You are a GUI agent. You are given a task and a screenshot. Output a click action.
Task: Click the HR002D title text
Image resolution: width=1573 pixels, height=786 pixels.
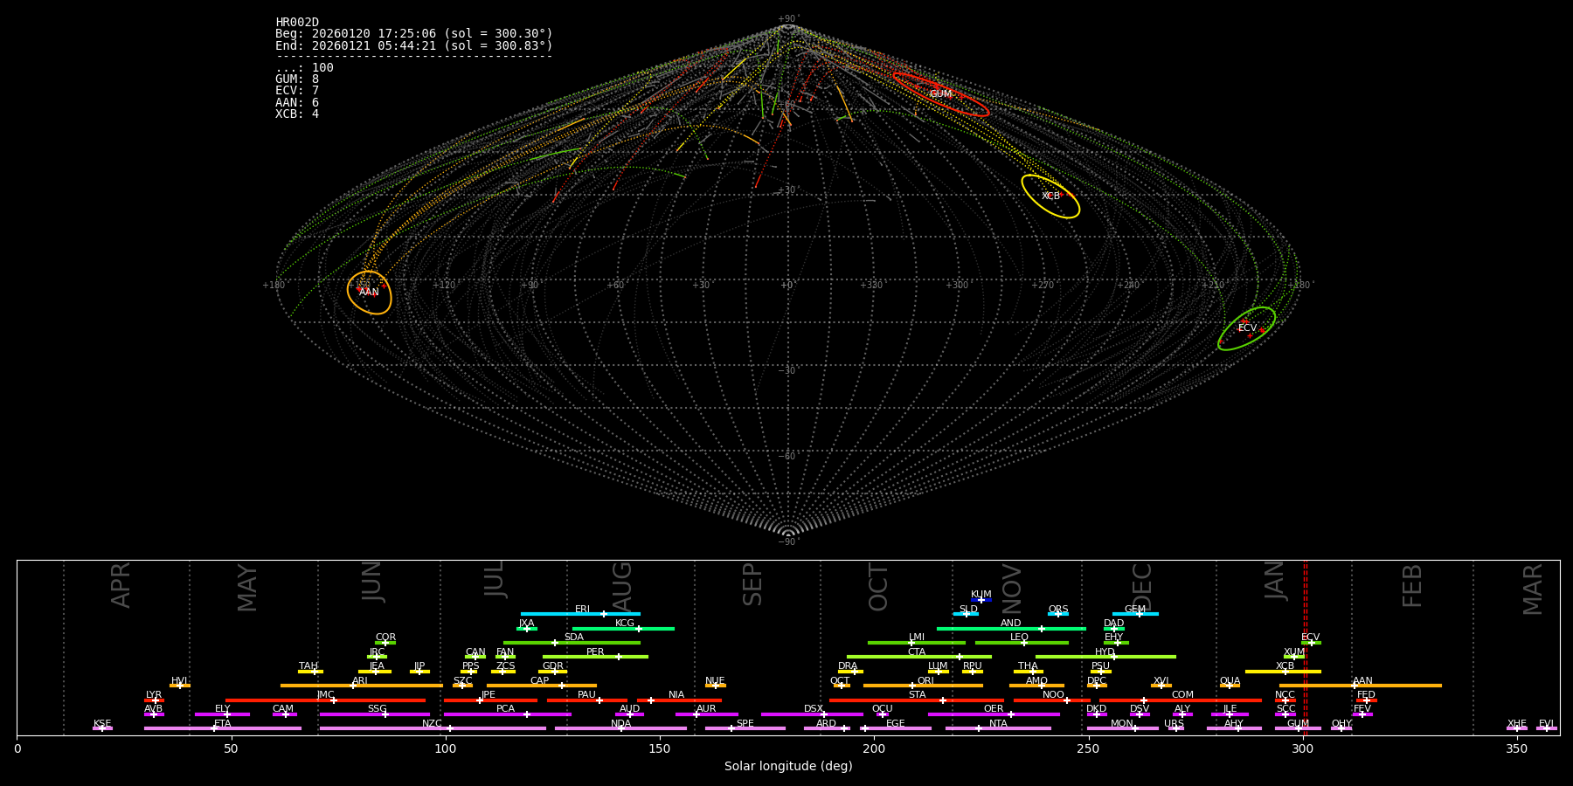[297, 23]
